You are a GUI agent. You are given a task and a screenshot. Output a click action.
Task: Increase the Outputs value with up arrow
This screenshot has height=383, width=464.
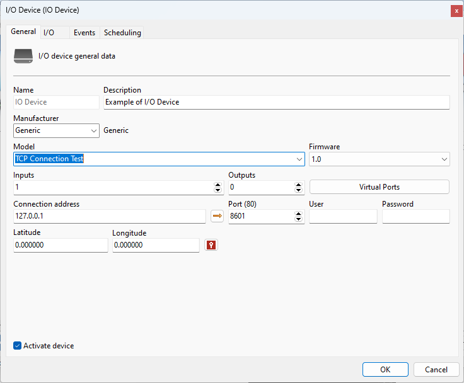tap(298, 185)
